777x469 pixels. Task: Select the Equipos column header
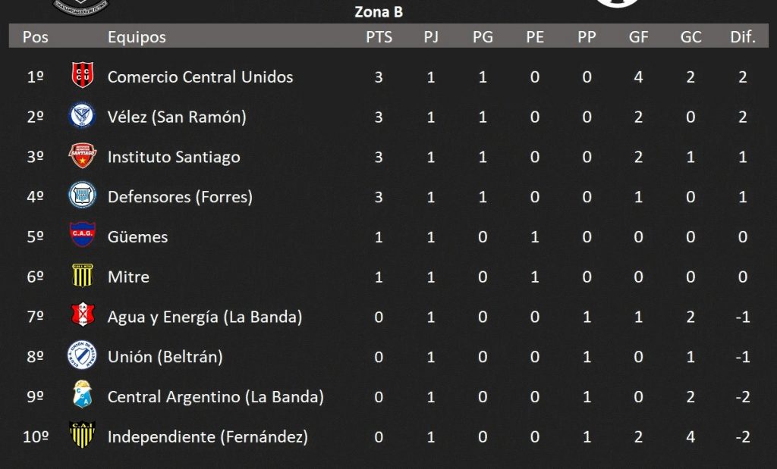[137, 38]
